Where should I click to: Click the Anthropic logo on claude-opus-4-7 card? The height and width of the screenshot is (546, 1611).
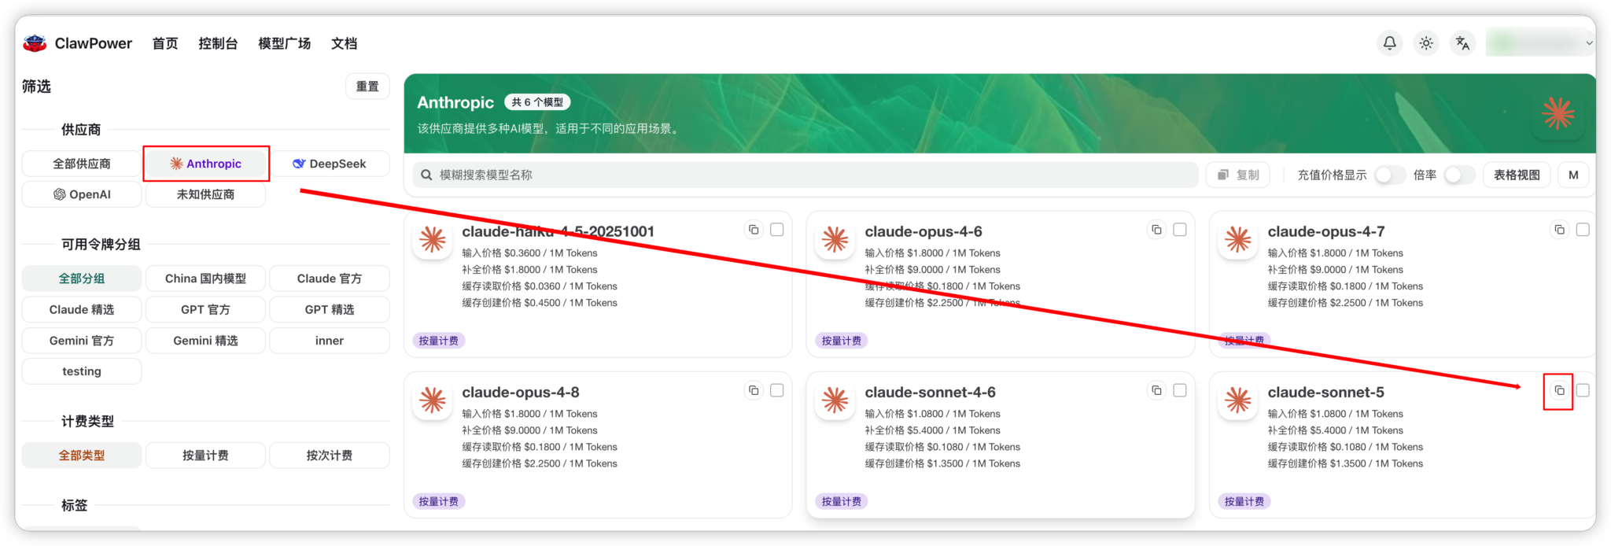click(1238, 239)
